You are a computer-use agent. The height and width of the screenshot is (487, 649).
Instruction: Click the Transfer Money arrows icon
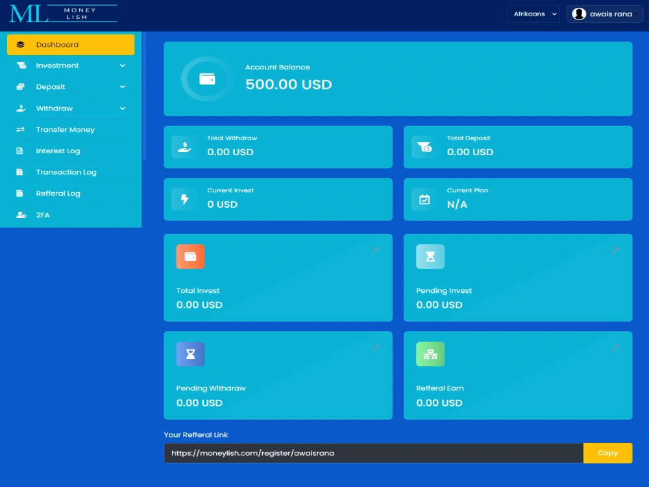click(x=20, y=130)
